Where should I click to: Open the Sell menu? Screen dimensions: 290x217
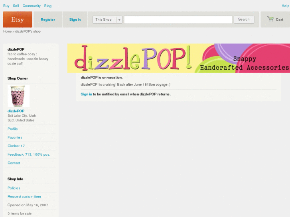[x=16, y=6]
